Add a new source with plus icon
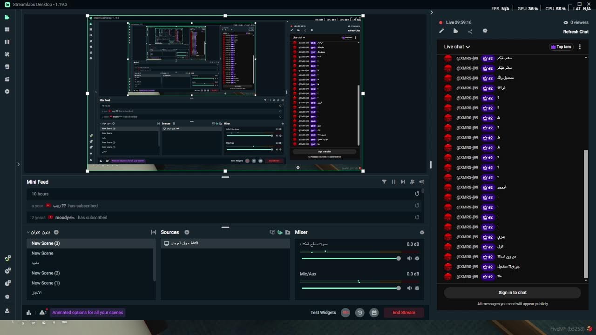The image size is (596, 335). click(x=187, y=232)
